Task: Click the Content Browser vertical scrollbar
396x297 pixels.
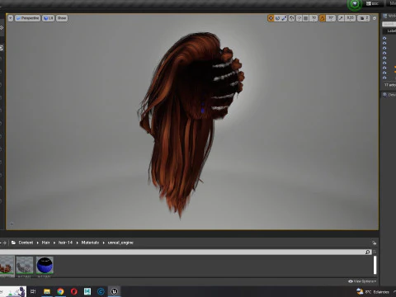Action: [375, 265]
